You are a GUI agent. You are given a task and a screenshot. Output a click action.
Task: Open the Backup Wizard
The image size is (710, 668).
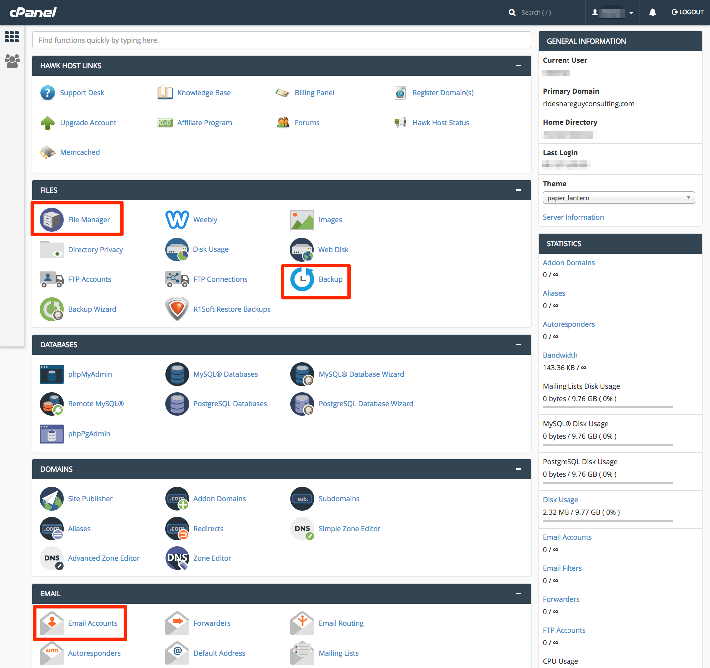pos(92,309)
